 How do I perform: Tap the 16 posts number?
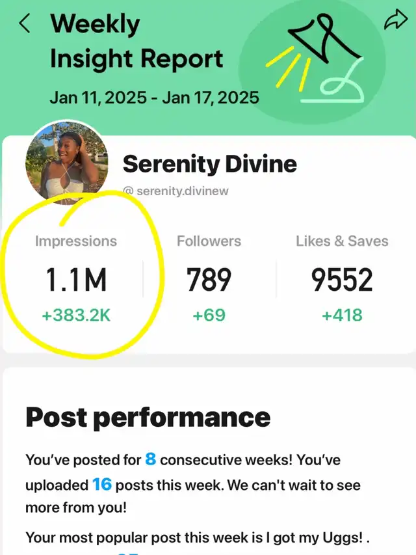102,485
